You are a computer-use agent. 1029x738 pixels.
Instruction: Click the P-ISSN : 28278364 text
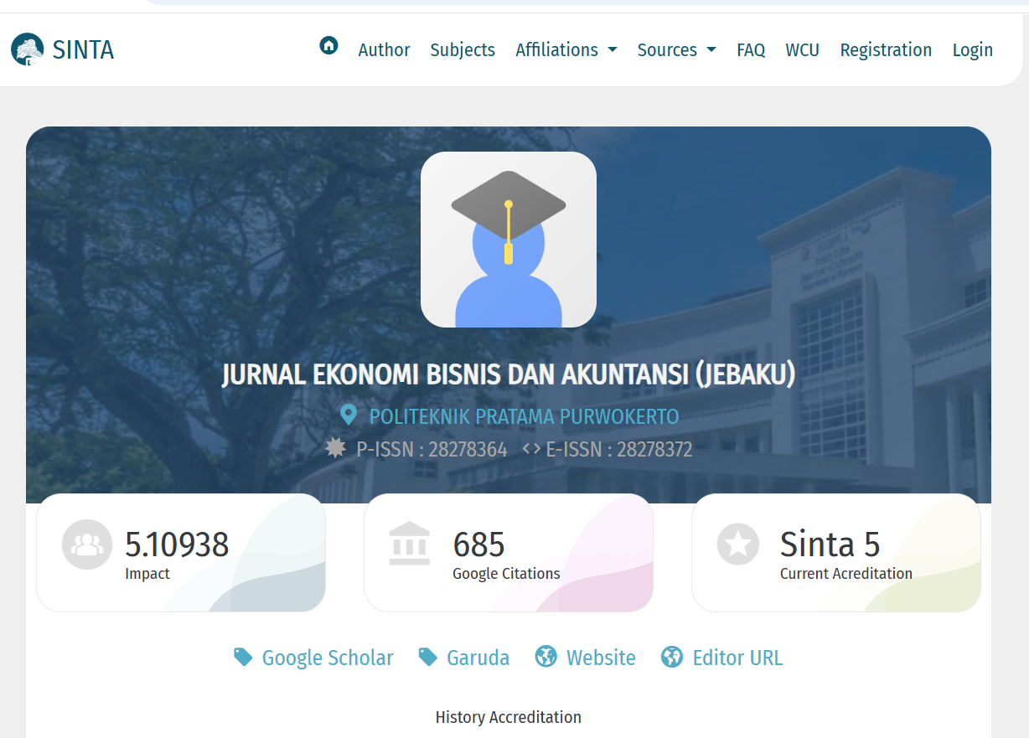coord(432,450)
